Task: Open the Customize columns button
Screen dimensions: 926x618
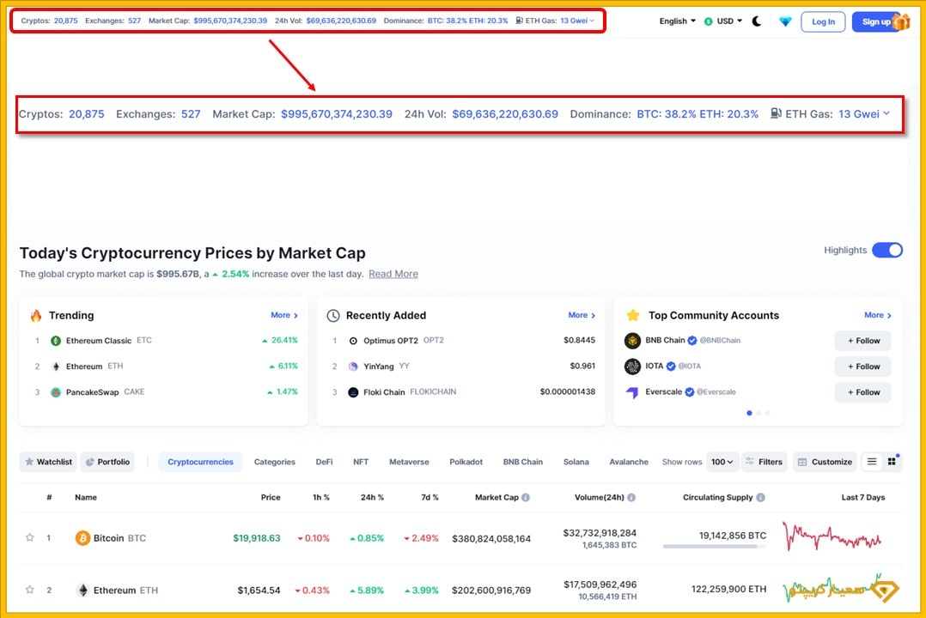Action: (x=825, y=462)
